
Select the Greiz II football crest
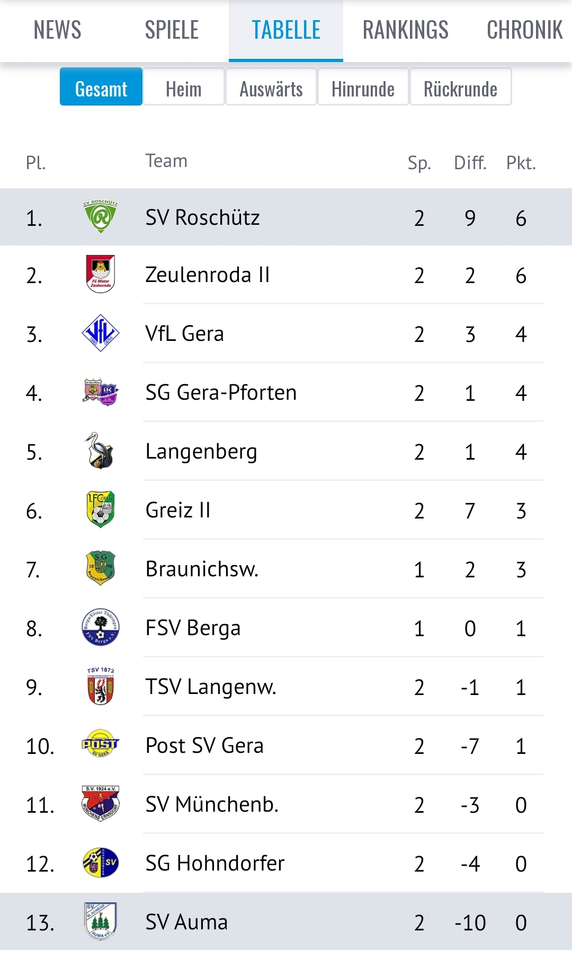(x=101, y=509)
